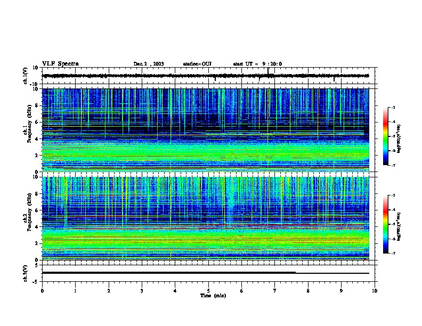The height and width of the screenshot is (326, 422).
Task: Click the ch.1 "Frequency (kHz)" axis label
Action: coord(29,124)
